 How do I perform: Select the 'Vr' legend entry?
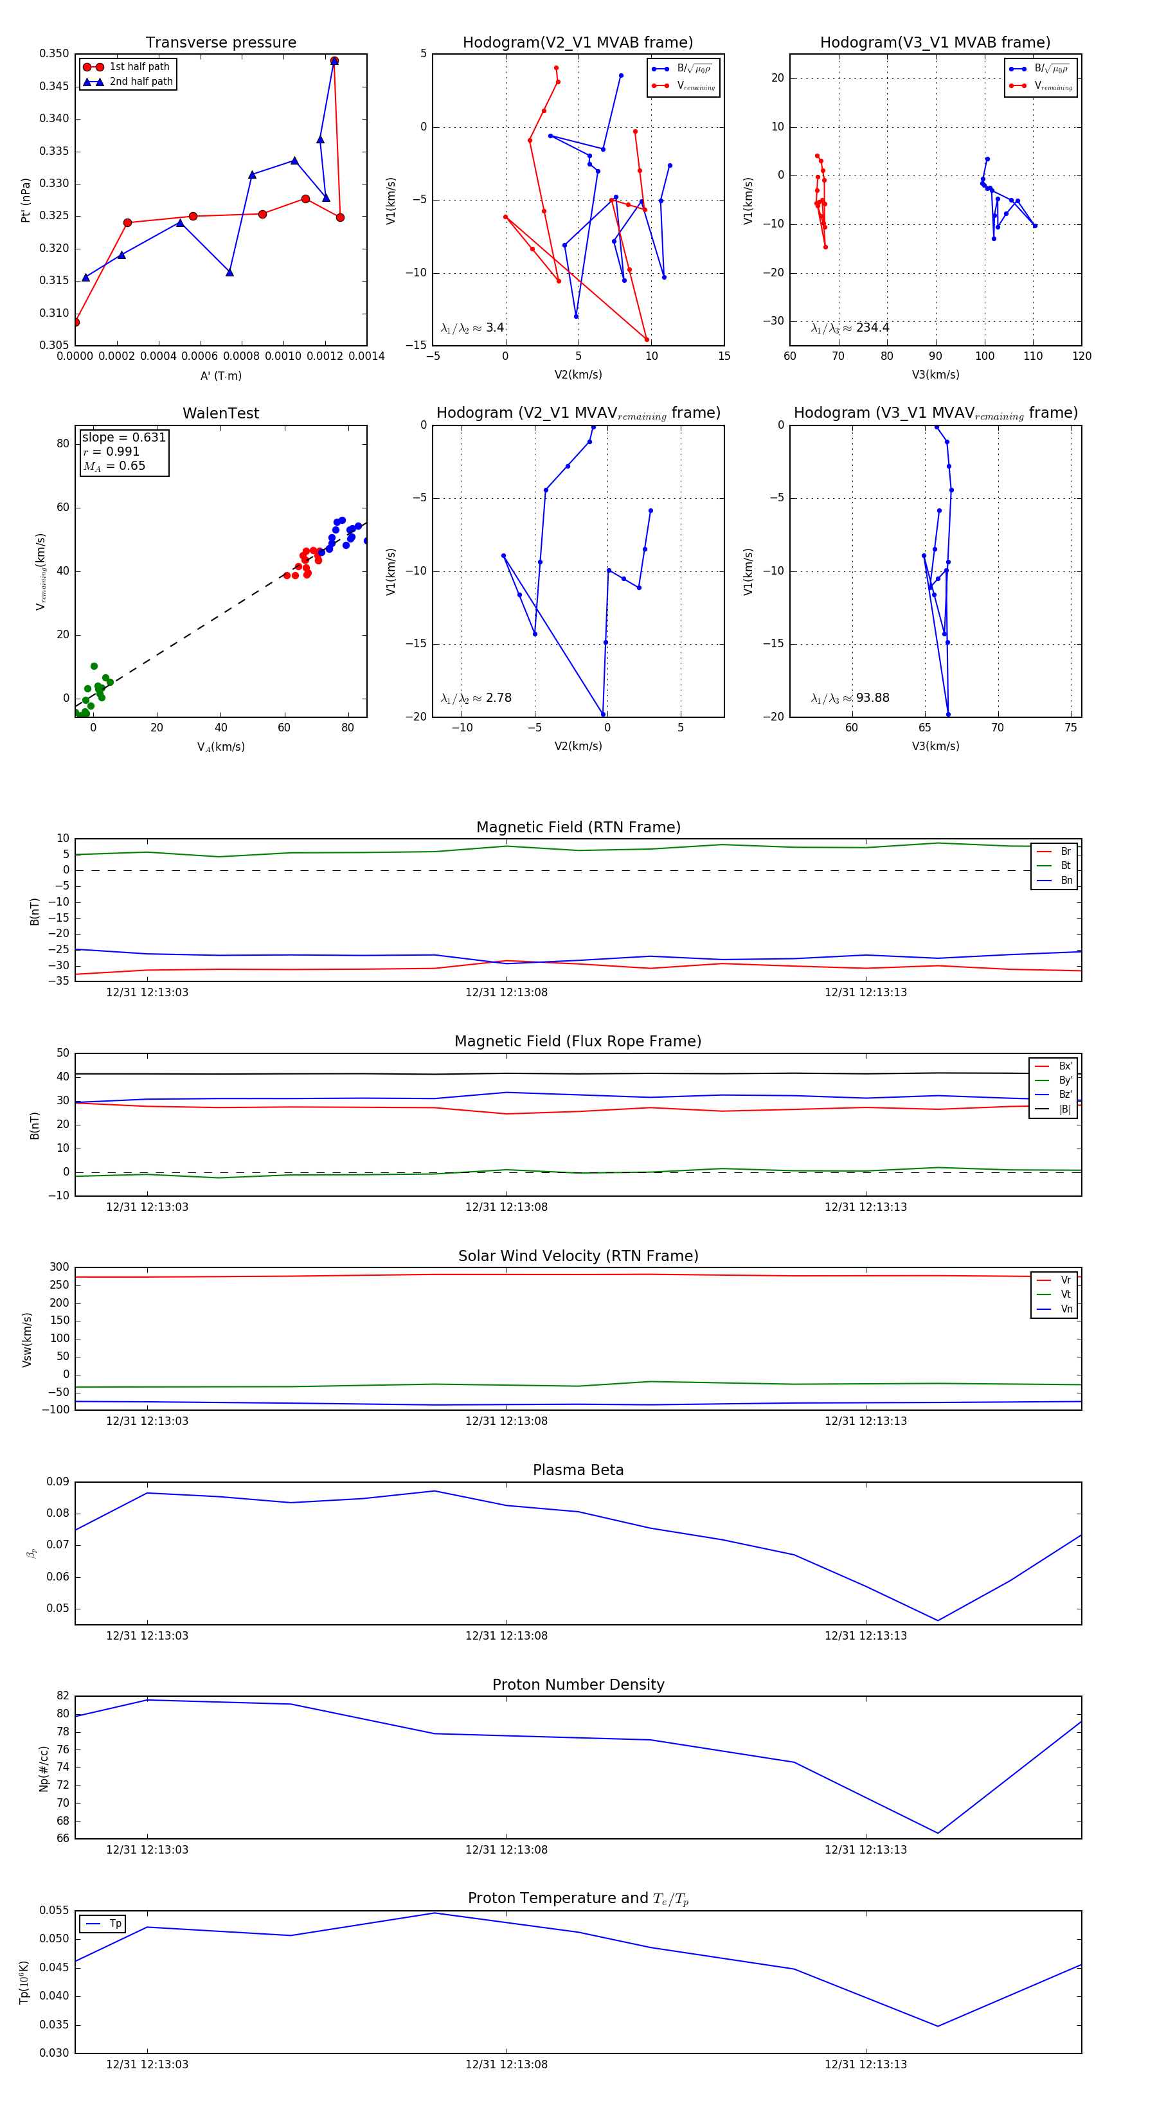coord(1054,1280)
